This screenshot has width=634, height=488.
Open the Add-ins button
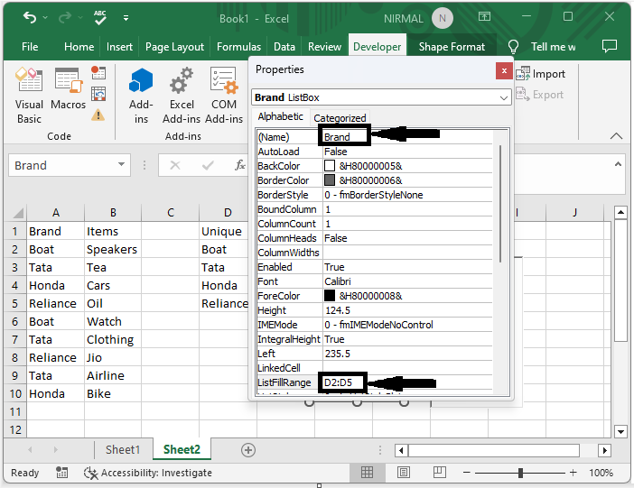point(141,97)
